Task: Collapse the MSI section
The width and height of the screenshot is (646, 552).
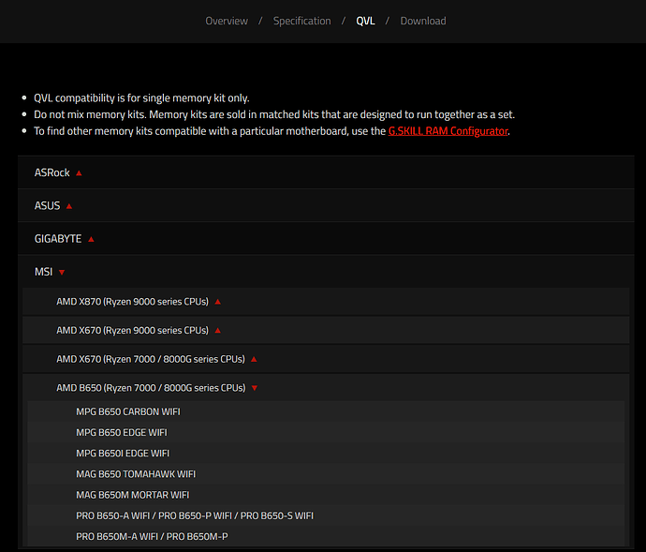Action: pos(326,272)
